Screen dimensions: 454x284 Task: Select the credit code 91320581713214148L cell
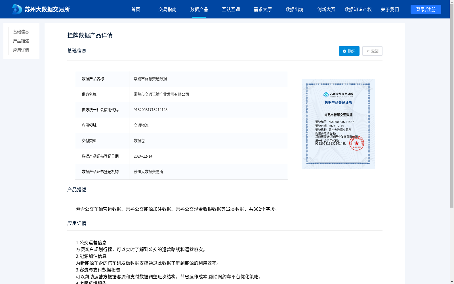[x=209, y=110]
